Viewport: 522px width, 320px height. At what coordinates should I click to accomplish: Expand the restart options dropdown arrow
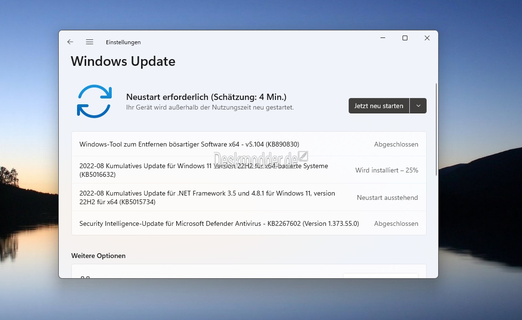pyautogui.click(x=418, y=106)
